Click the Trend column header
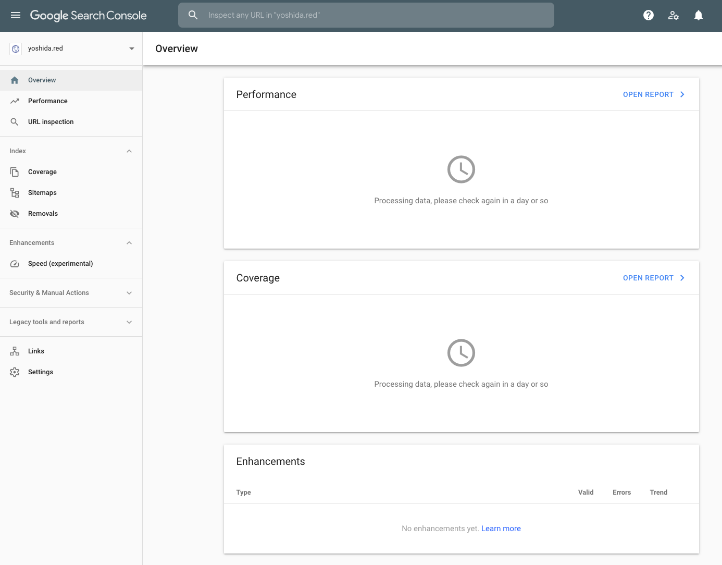722x565 pixels. [x=658, y=493]
